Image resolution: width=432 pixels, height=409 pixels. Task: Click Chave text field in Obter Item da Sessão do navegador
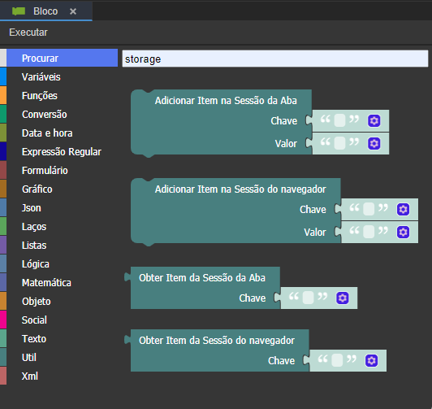click(337, 360)
